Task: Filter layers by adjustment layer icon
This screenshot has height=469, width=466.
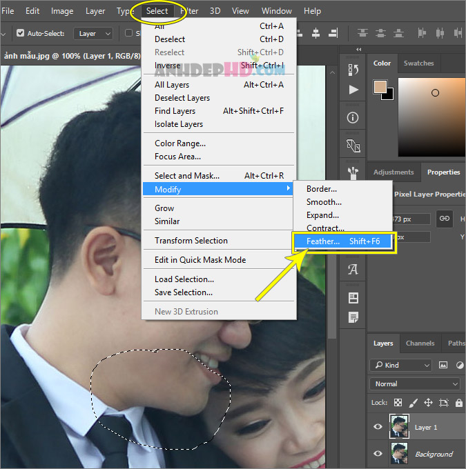Action: [460, 365]
